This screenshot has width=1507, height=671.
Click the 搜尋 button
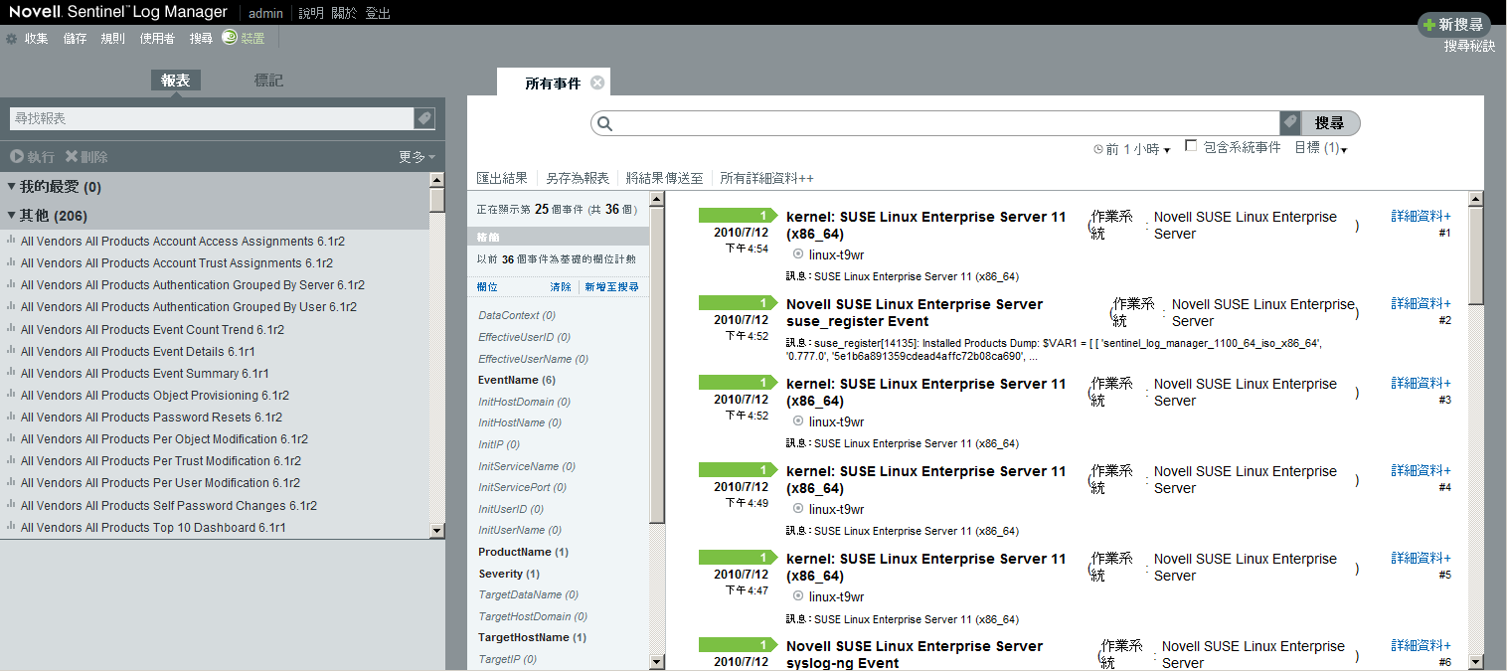click(1330, 123)
